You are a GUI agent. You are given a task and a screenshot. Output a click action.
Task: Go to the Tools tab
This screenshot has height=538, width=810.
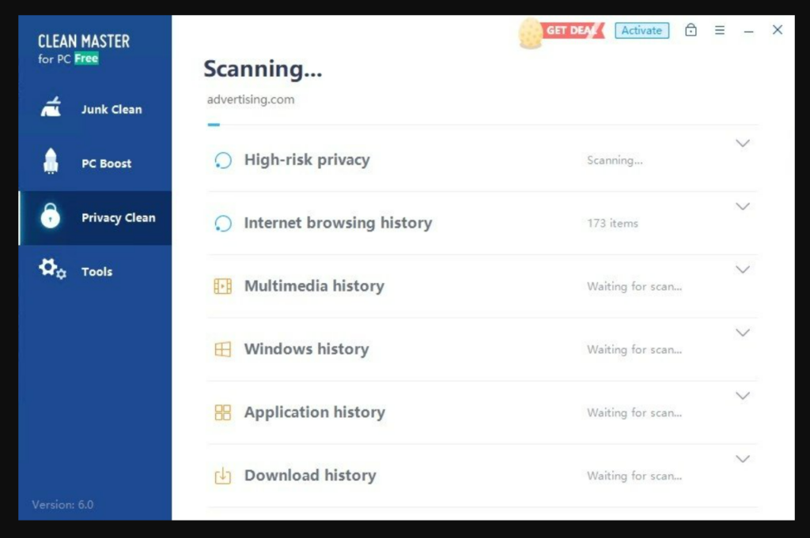pos(95,272)
